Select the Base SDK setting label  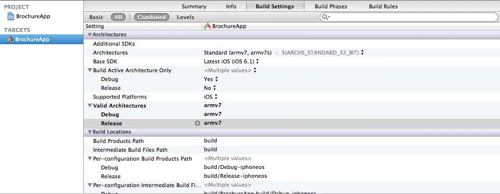coord(105,61)
